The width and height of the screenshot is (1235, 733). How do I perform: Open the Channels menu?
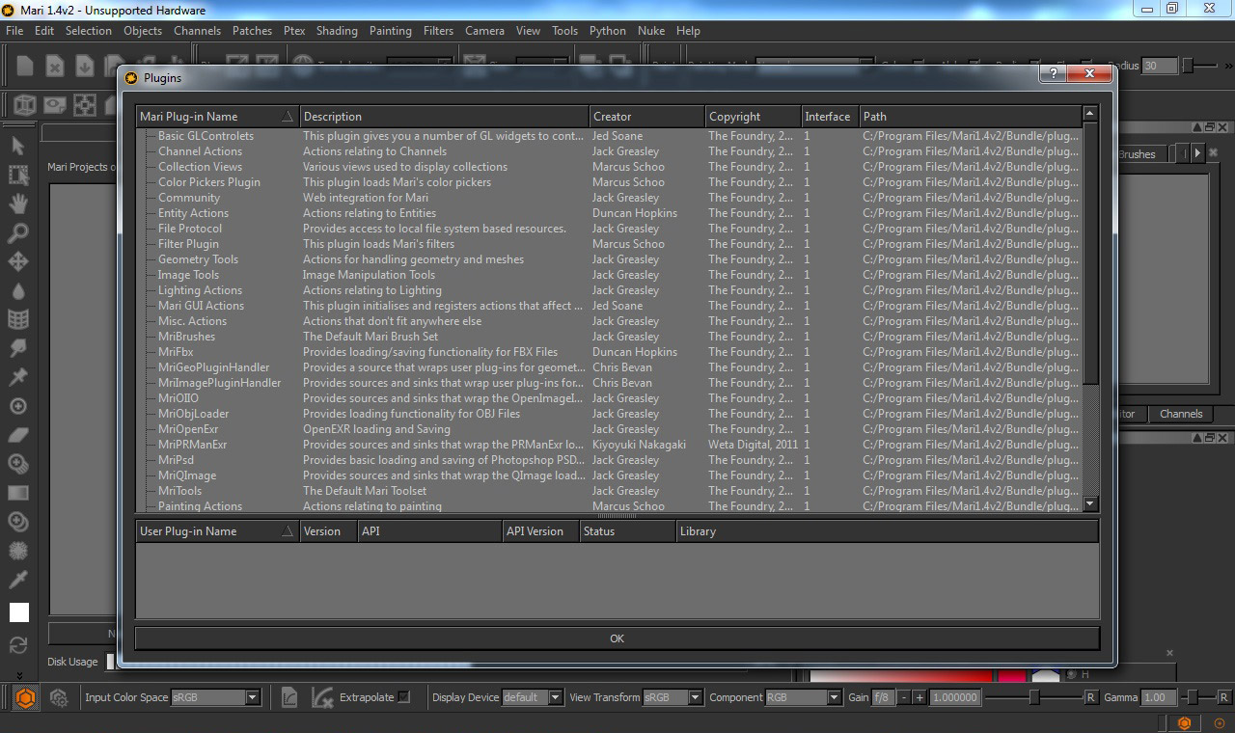click(197, 31)
